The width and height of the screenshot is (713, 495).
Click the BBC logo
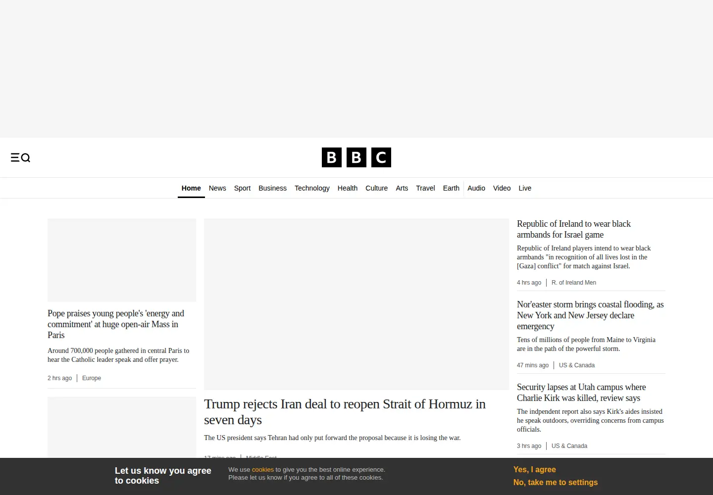tap(356, 157)
